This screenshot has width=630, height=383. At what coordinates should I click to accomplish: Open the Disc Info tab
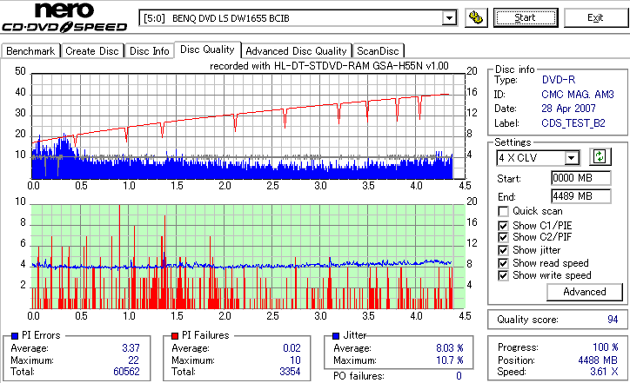149,51
